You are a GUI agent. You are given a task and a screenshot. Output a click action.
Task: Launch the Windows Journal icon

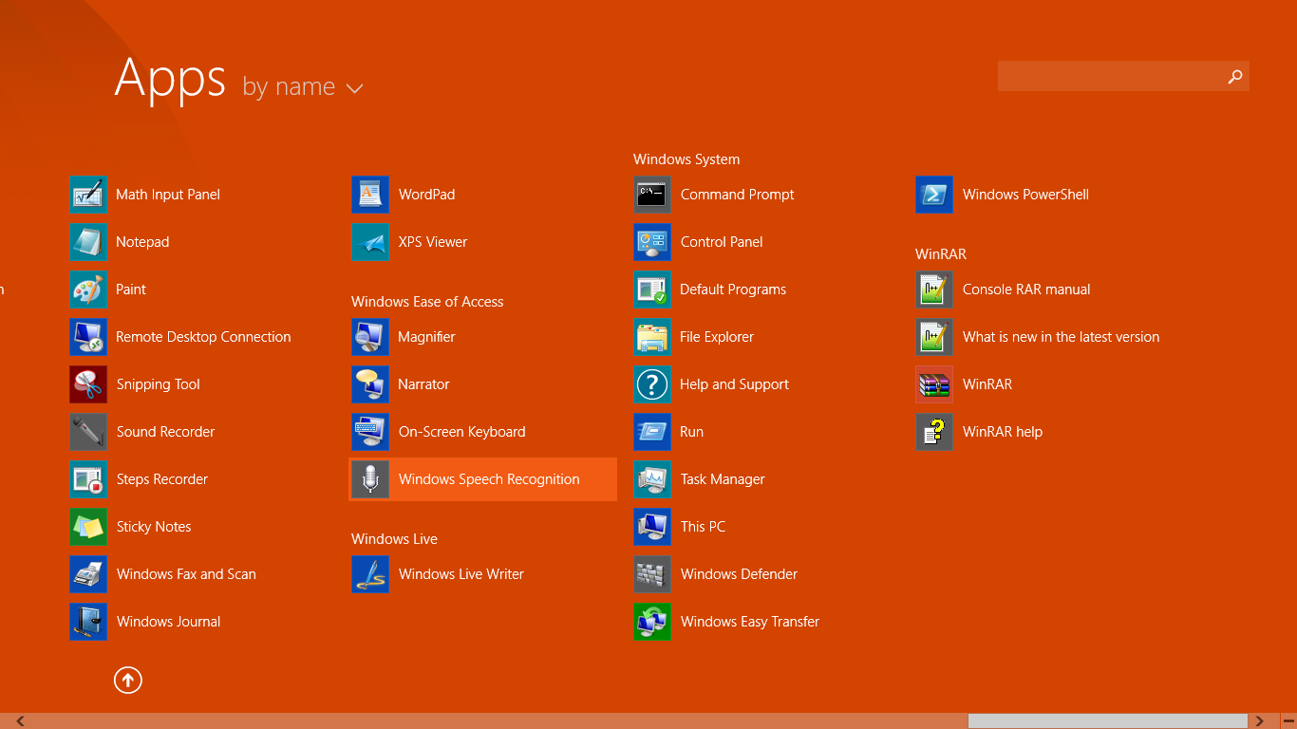(88, 622)
